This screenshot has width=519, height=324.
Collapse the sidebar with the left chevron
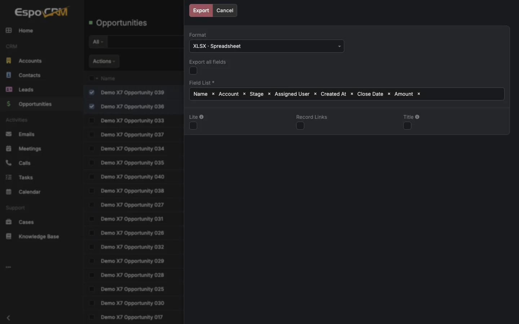click(x=8, y=318)
